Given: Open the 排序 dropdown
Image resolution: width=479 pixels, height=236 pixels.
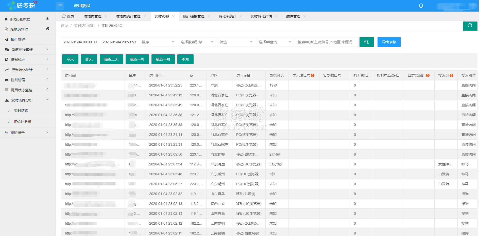Looking at the screenshot, I should (x=158, y=42).
